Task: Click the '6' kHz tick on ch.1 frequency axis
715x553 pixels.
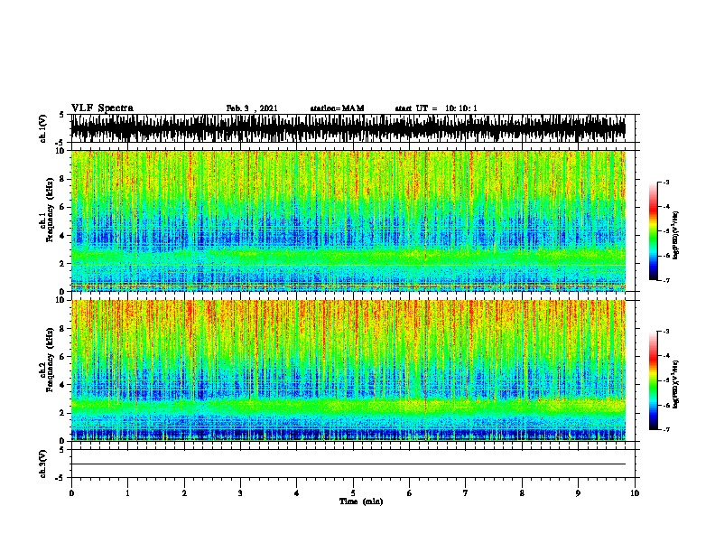Action: point(64,207)
